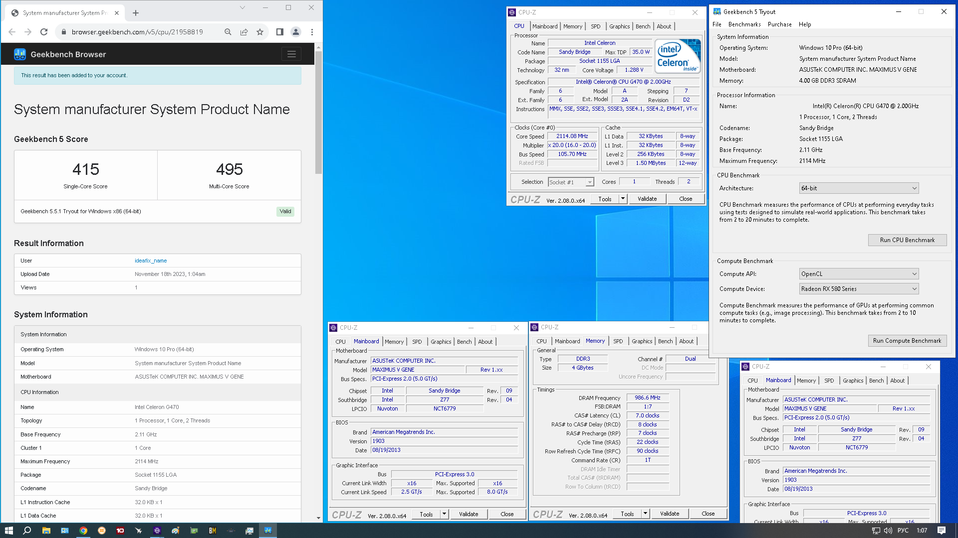The image size is (958, 538).
Task: Open Chrome tab search chevron
Action: click(242, 7)
